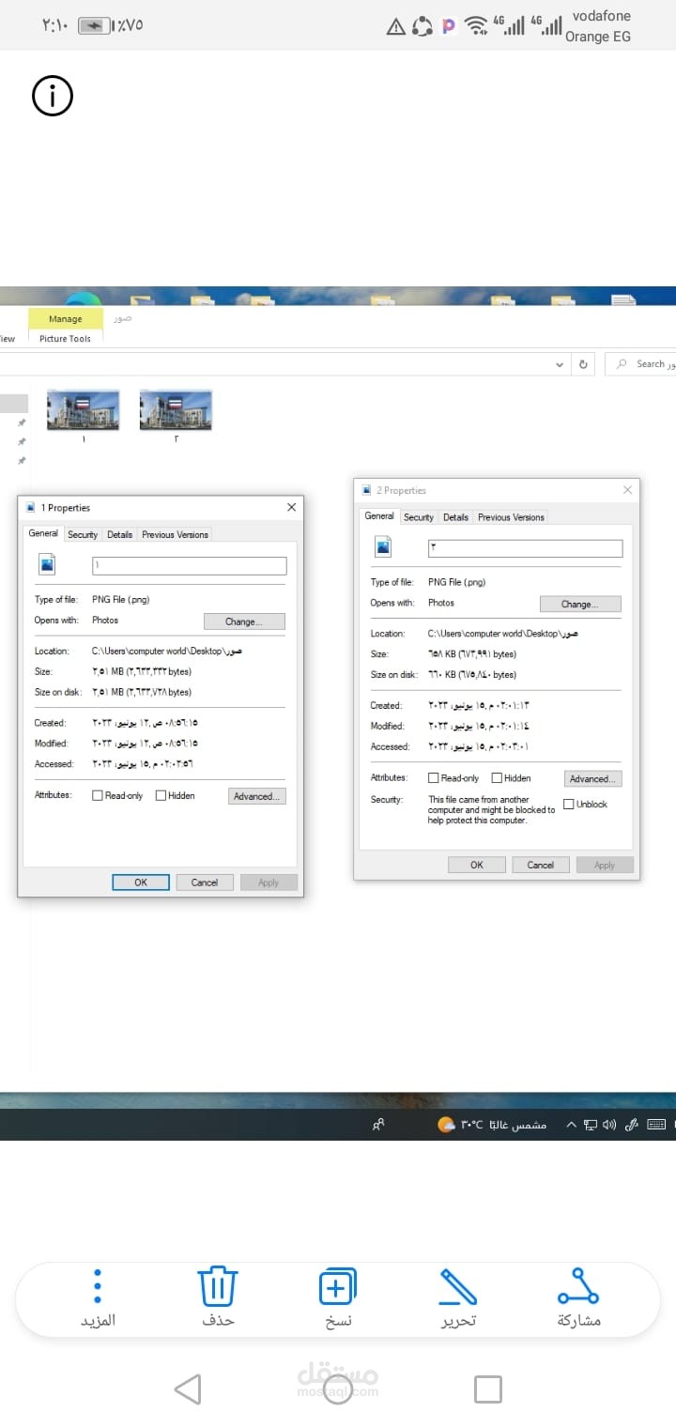Click Change button in 1 Properties
676x1427 pixels.
click(244, 621)
